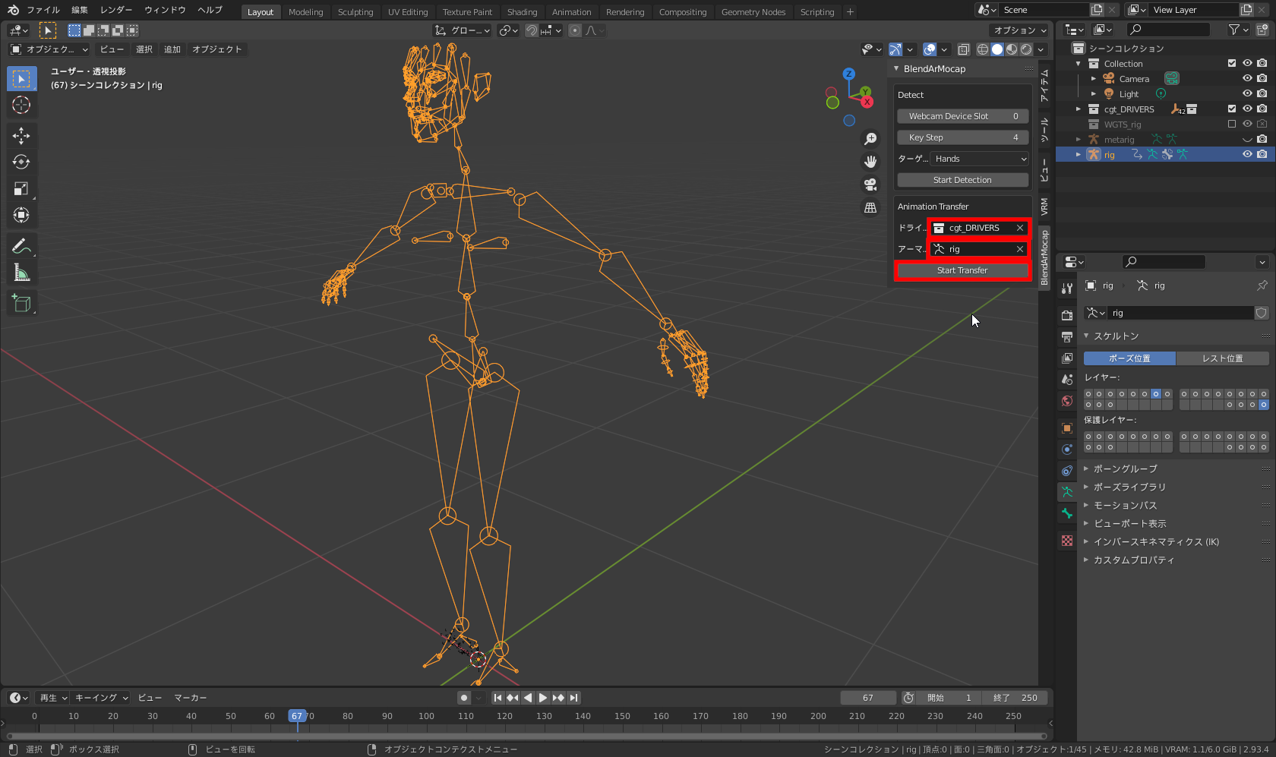Expand the metarig item in the outliner
The image size is (1276, 757).
point(1079,139)
